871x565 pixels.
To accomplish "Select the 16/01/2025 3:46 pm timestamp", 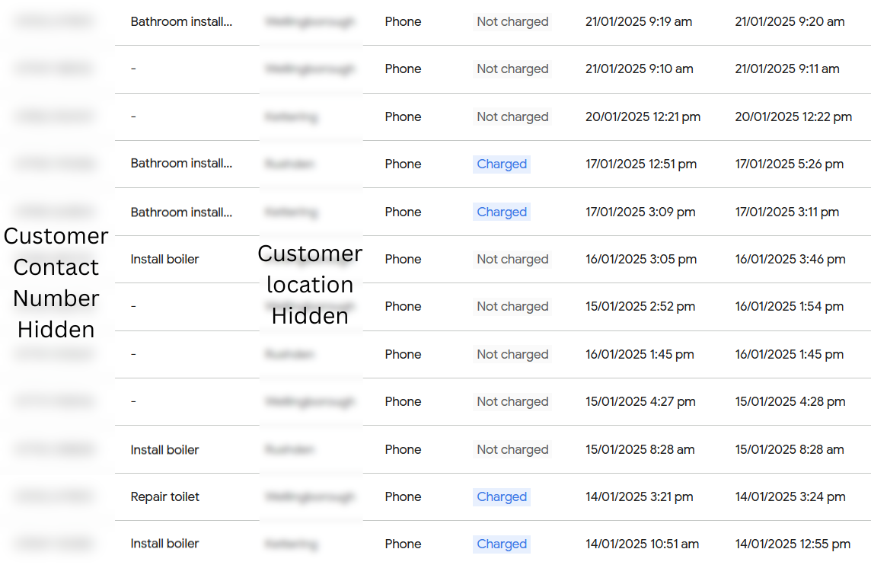I will tap(790, 259).
